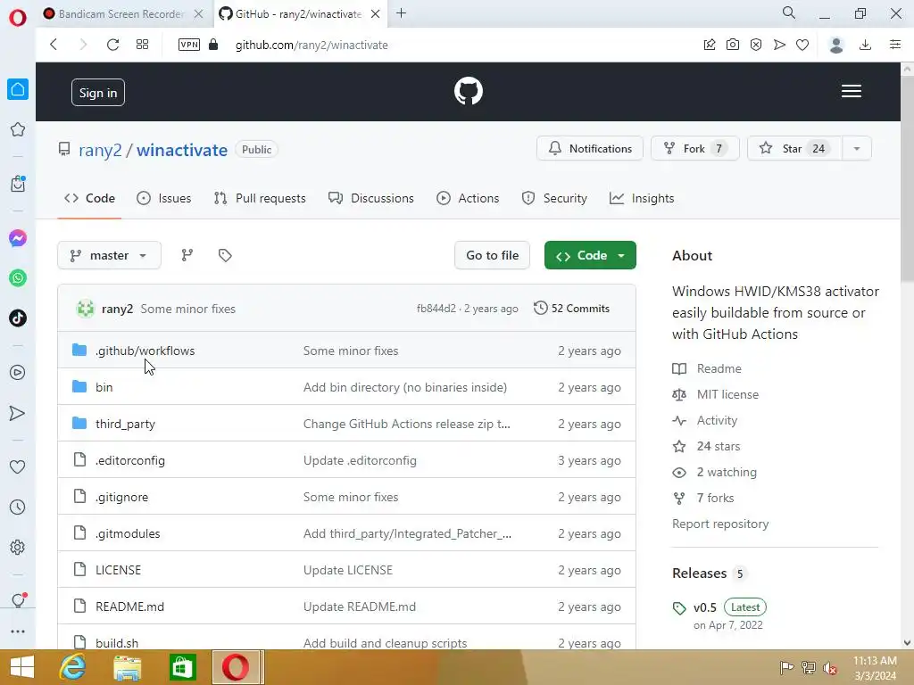Open Readme link in About
This screenshot has width=914, height=685.
[x=719, y=368]
